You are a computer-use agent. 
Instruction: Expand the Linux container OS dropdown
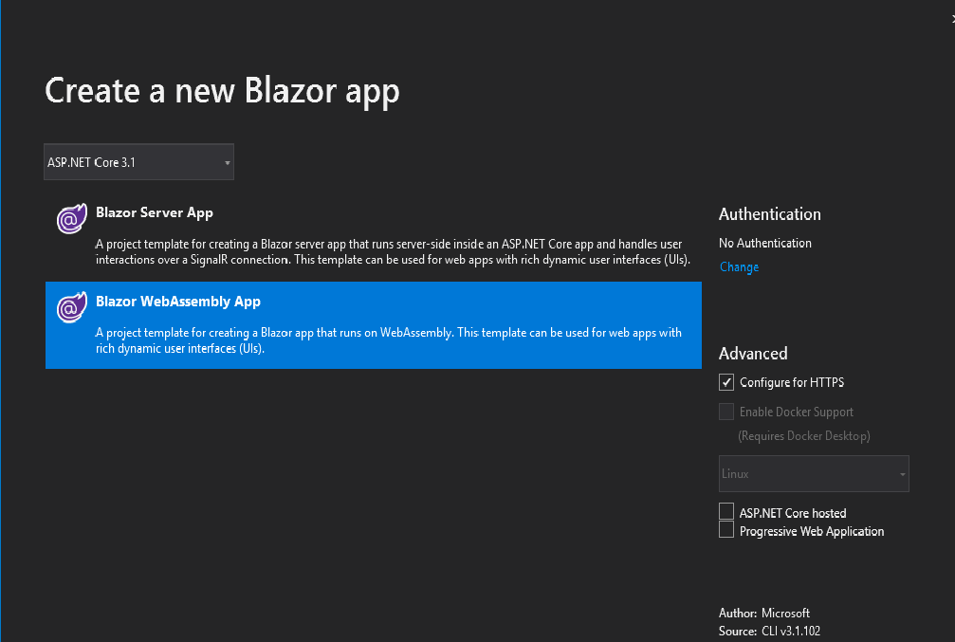pos(814,473)
